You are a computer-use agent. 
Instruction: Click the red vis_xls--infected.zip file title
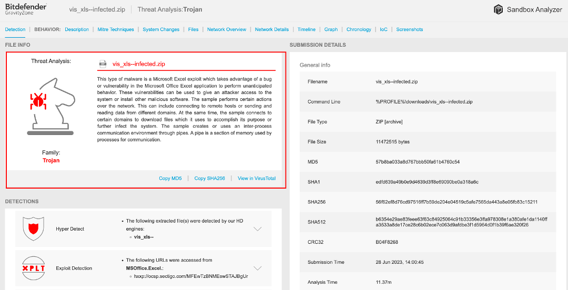[139, 64]
